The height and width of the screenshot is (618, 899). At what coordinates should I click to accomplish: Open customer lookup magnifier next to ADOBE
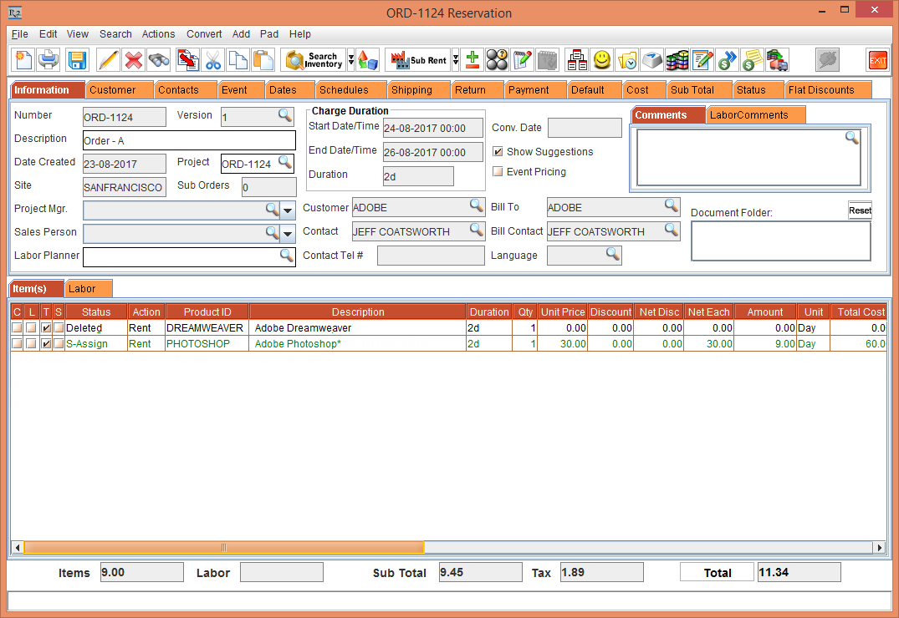click(x=476, y=206)
